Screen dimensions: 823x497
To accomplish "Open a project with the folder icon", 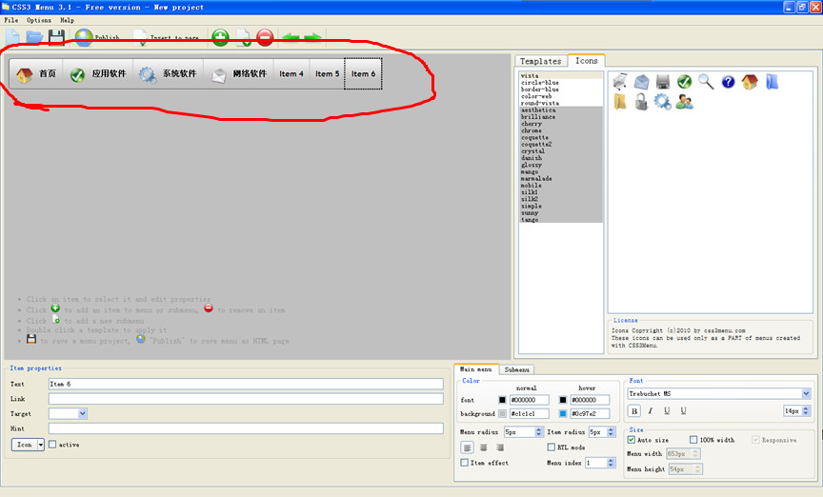I will point(34,37).
